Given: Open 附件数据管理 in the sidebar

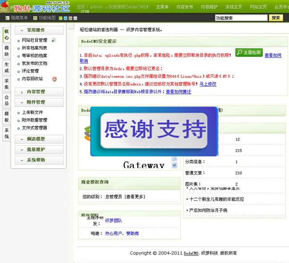Looking at the screenshot, I should coord(35,120).
